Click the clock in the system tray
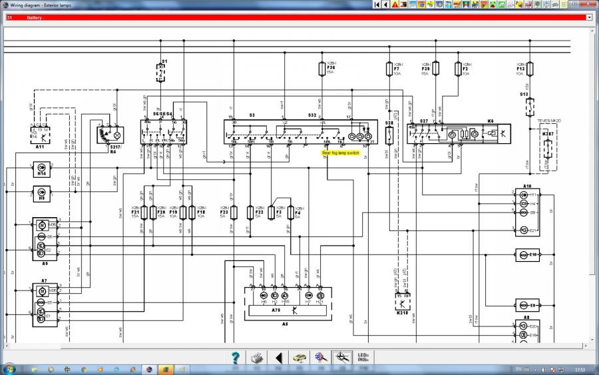 [580, 368]
